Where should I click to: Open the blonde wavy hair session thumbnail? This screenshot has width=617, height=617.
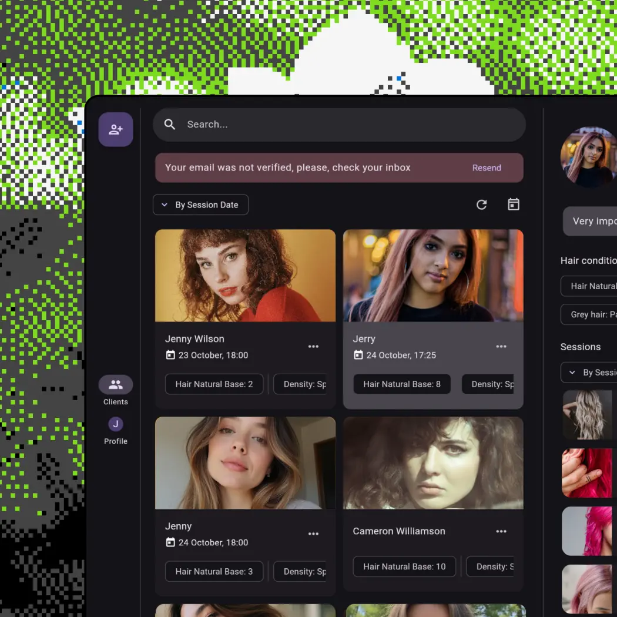(588, 414)
